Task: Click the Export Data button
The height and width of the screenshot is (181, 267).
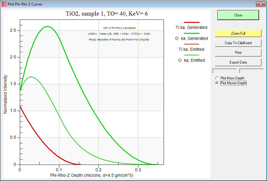Action: coord(238,62)
